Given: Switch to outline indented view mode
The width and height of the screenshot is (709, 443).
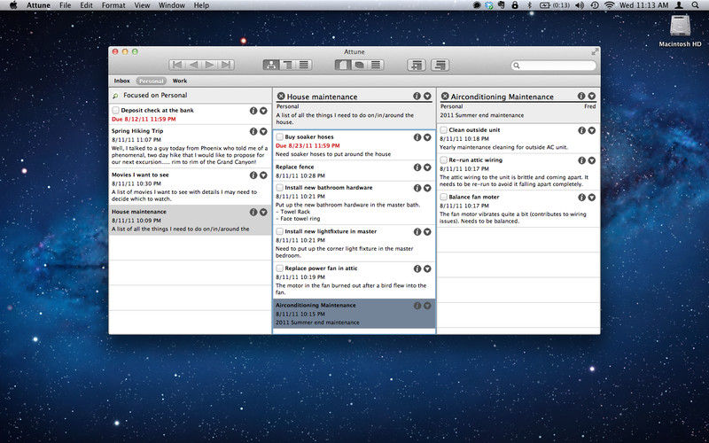Looking at the screenshot, I should (x=287, y=65).
